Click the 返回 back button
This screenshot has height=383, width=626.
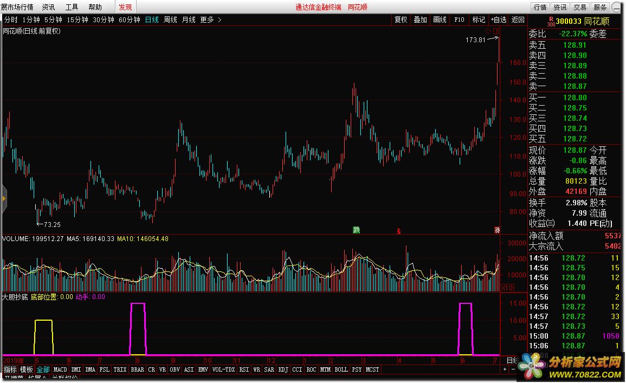point(518,20)
